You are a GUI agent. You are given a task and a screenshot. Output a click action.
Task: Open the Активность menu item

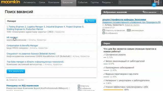(x=30, y=2)
